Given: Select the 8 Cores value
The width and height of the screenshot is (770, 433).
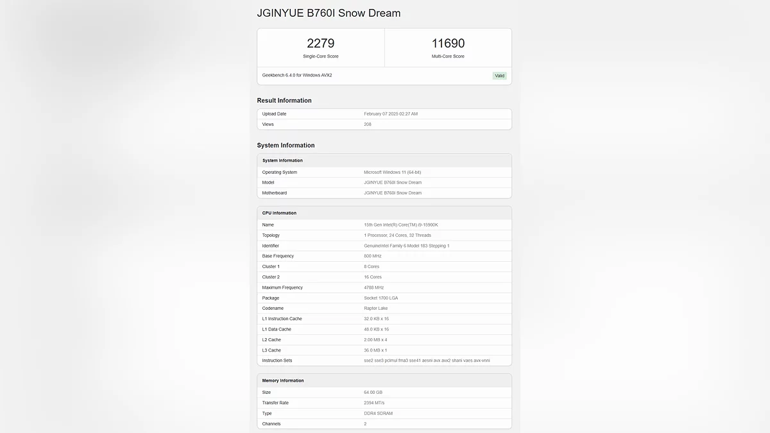Looking at the screenshot, I should [x=372, y=266].
